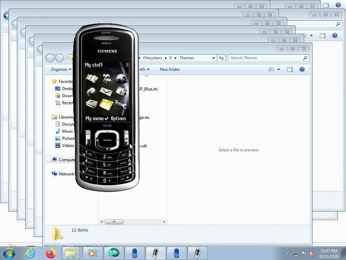
Task: Click the right softkey on the Siemens phone
Action: [x=126, y=138]
